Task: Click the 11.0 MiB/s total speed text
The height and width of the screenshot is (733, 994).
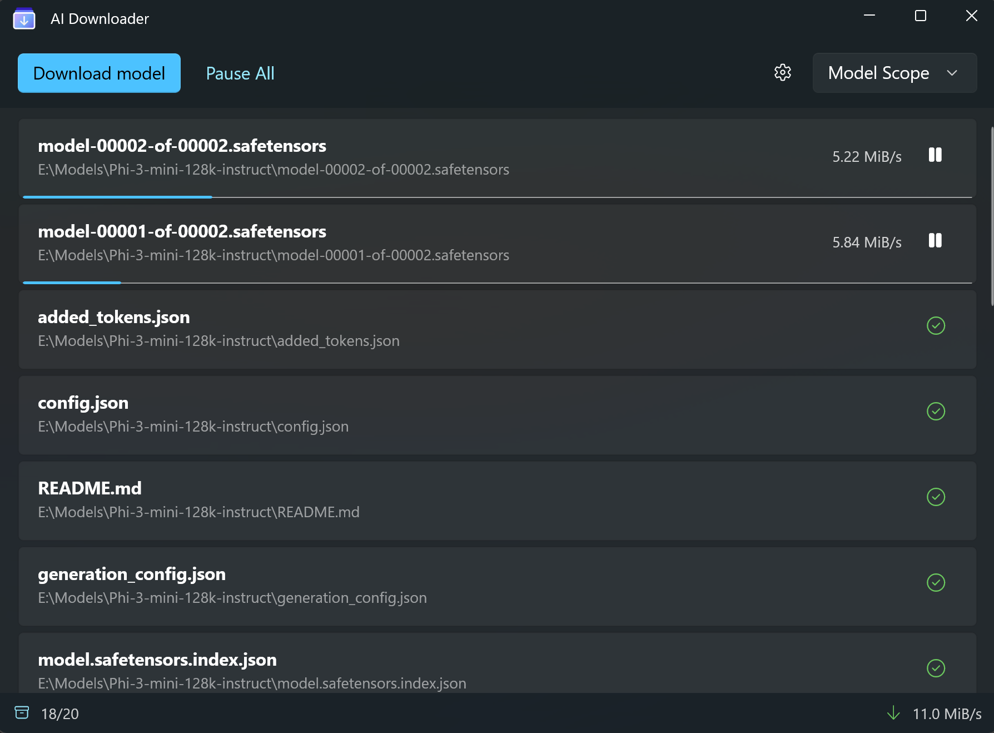Action: tap(947, 714)
